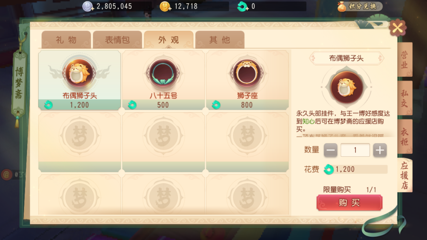
Task: Choose the 八十五号 headband item
Action: tap(163, 80)
